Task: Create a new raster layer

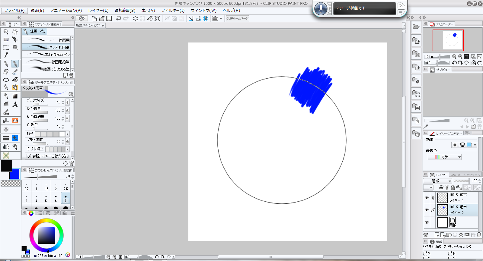Action: click(437, 235)
